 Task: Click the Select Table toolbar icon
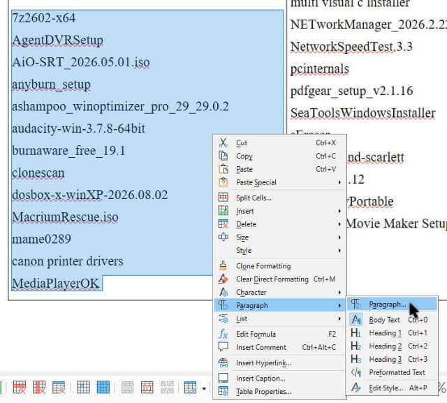[x=103, y=388]
